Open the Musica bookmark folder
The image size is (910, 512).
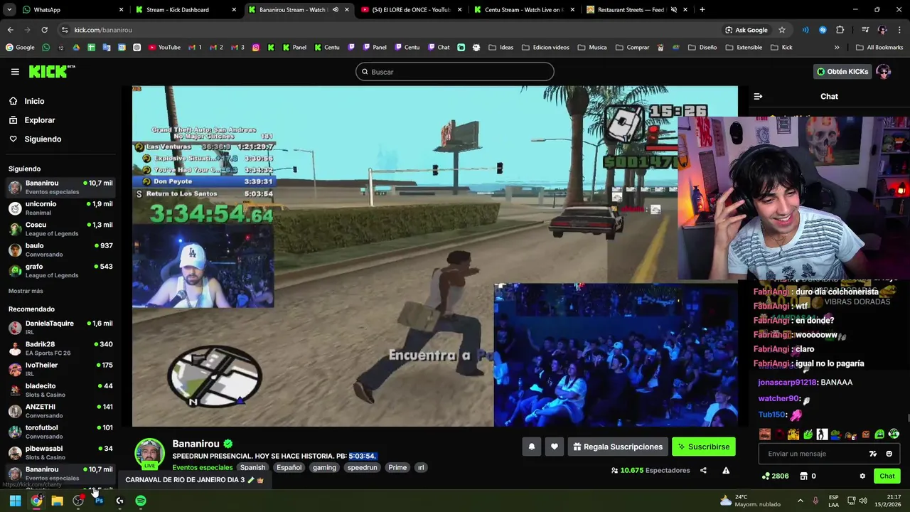click(x=592, y=48)
